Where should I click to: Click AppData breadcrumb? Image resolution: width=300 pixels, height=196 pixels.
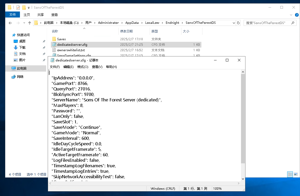[132, 23]
